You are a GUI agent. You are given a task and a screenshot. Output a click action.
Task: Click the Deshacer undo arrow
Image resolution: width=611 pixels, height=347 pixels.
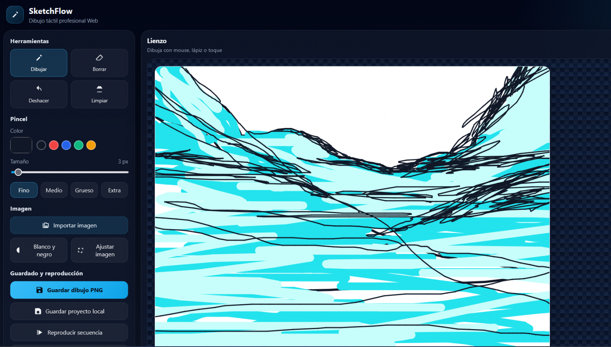coord(39,94)
